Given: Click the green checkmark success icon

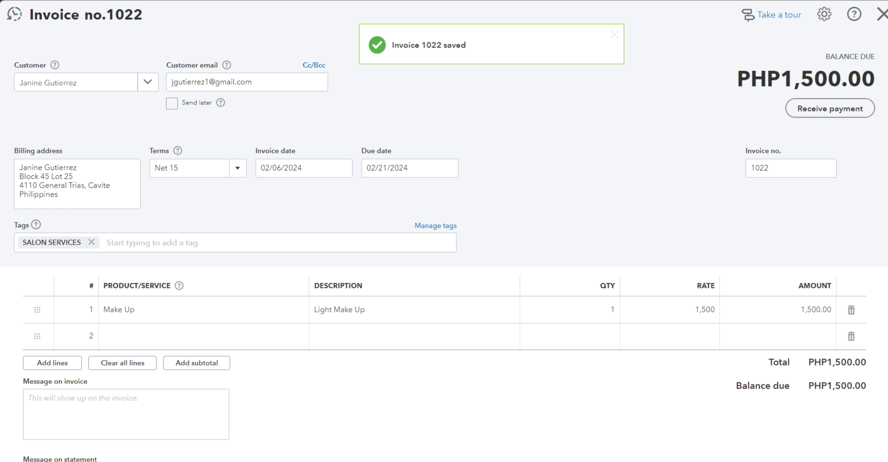Looking at the screenshot, I should pyautogui.click(x=377, y=45).
